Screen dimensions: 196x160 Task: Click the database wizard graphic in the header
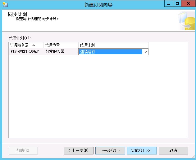click(x=186, y=21)
